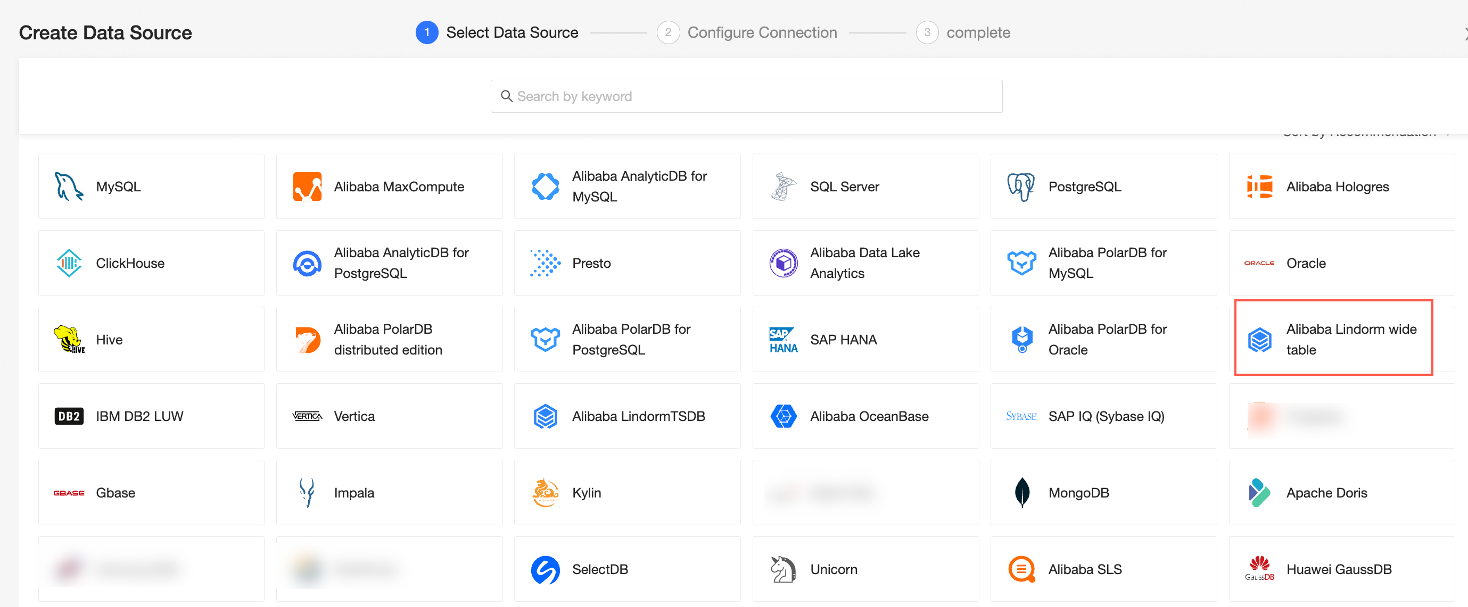This screenshot has height=607, width=1468.
Task: Choose Alibaba OceanBase label
Action: point(869,416)
